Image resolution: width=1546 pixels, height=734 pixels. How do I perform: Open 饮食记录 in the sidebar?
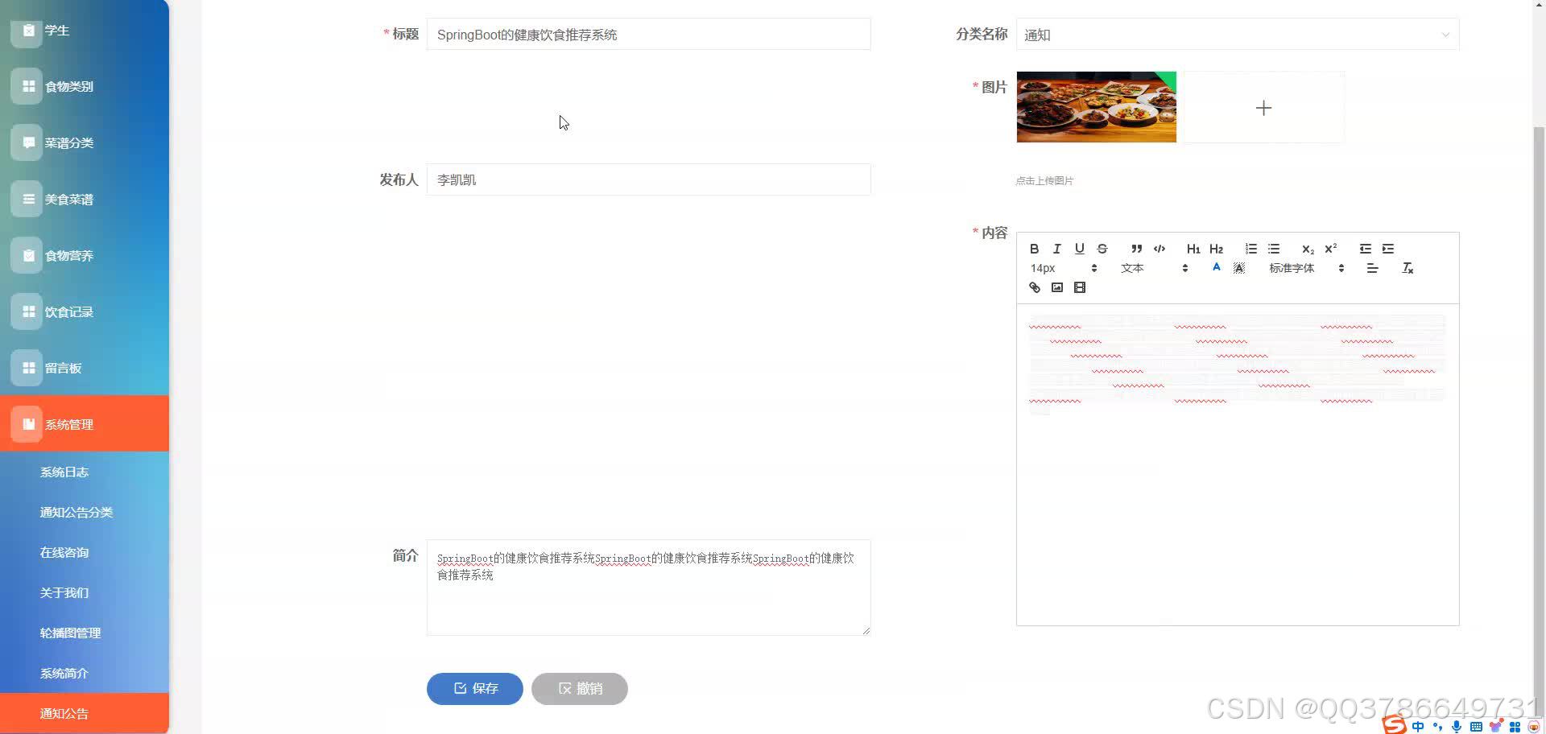85,311
